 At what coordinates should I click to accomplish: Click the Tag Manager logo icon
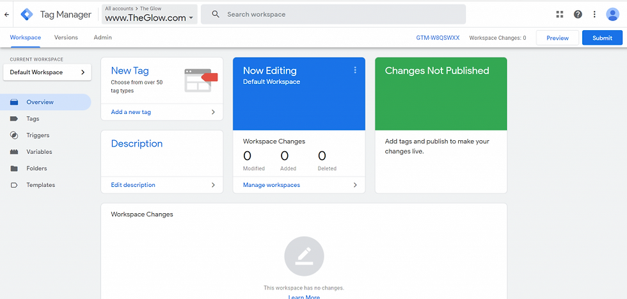(27, 15)
